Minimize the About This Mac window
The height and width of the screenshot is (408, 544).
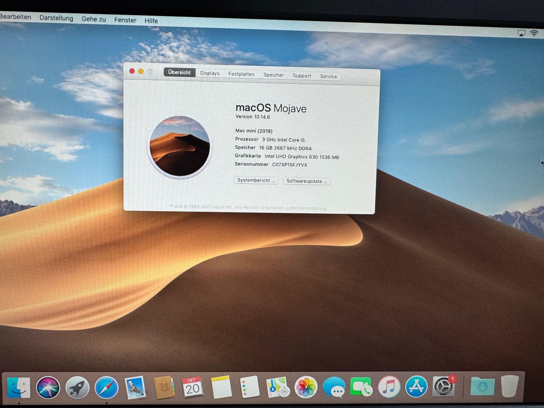coord(141,71)
